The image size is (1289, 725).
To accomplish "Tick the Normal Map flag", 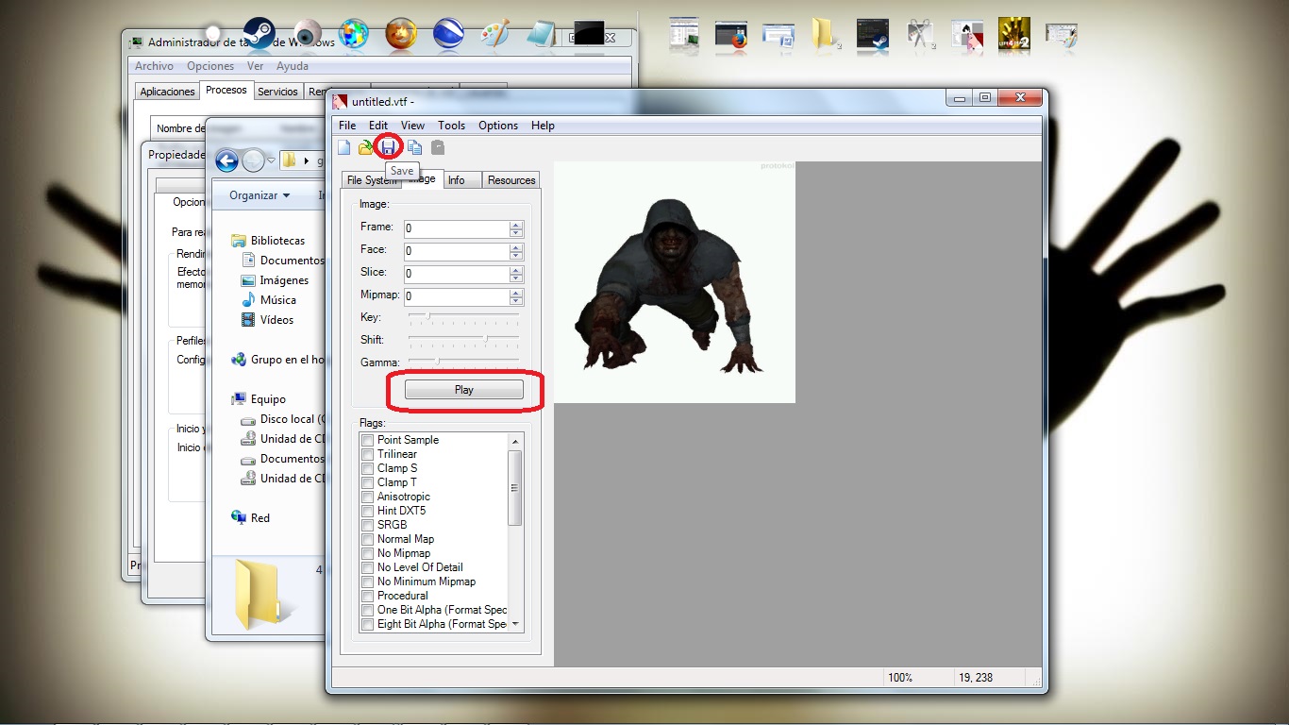I will [x=368, y=539].
